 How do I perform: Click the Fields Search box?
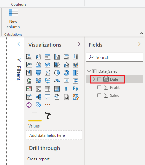point(115,57)
